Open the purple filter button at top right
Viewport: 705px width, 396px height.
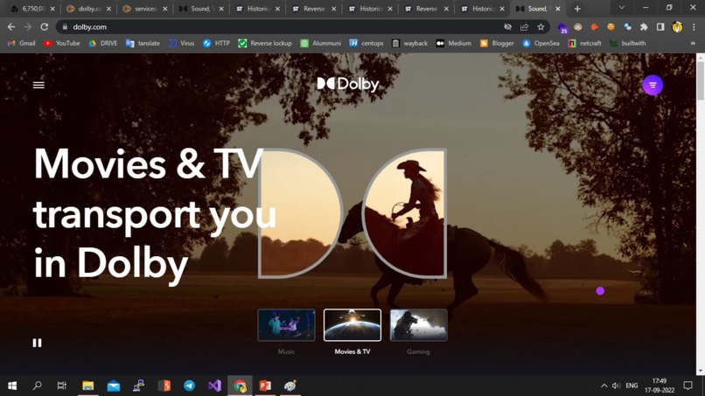click(x=653, y=85)
